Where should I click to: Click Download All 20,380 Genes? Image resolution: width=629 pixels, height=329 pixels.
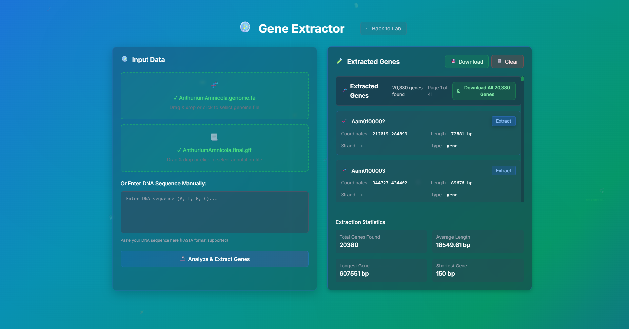tap(483, 91)
